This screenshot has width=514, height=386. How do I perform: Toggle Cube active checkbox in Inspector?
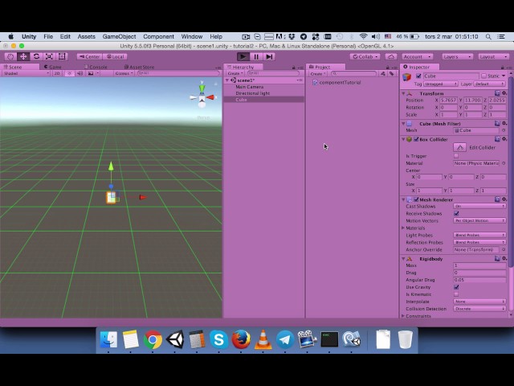click(x=418, y=76)
